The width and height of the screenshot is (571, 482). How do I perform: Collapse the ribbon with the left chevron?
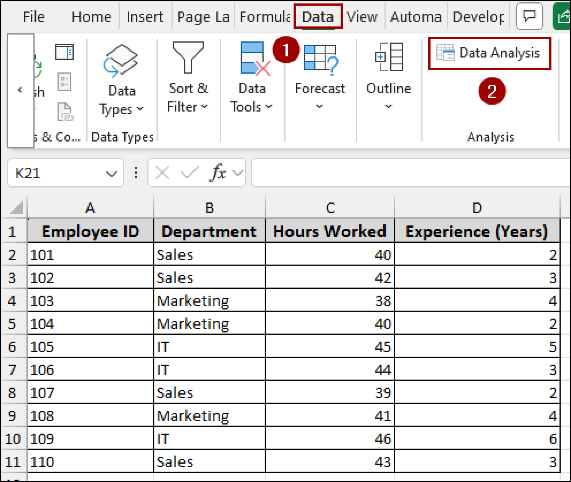[x=20, y=90]
